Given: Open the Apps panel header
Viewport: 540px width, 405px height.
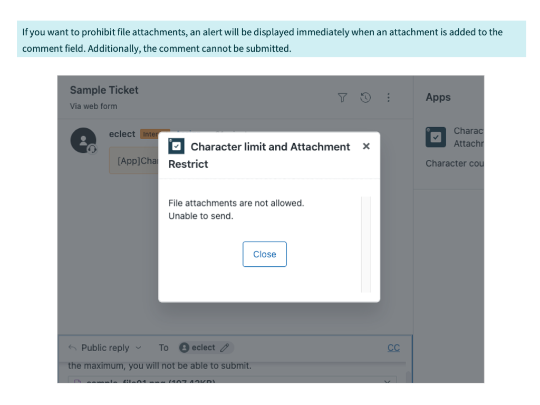Looking at the screenshot, I should [x=438, y=97].
